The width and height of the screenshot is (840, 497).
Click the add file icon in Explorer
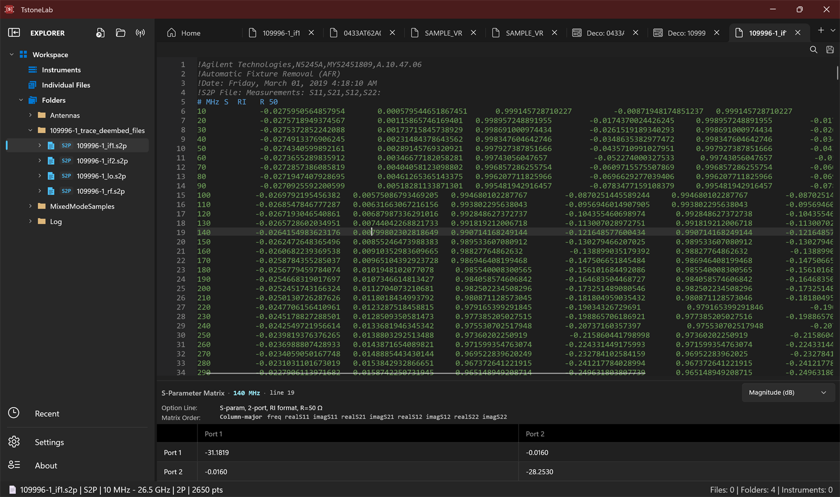click(100, 33)
